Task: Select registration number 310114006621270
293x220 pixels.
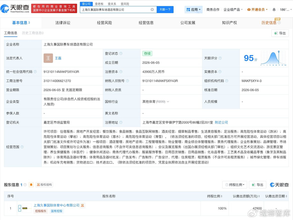Action: (57, 81)
